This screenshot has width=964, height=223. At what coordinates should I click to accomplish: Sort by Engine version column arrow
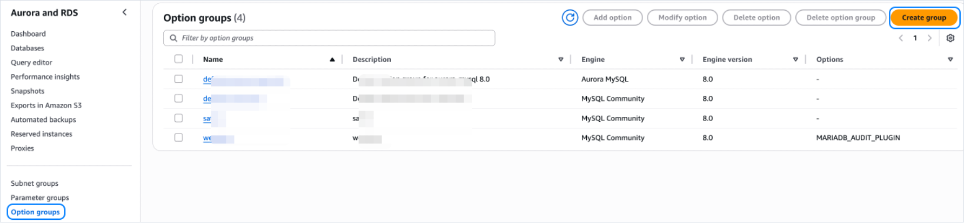point(795,60)
